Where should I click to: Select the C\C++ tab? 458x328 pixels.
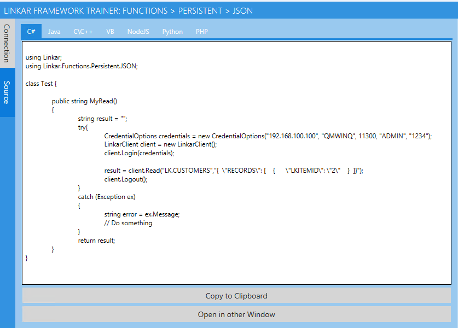point(83,32)
